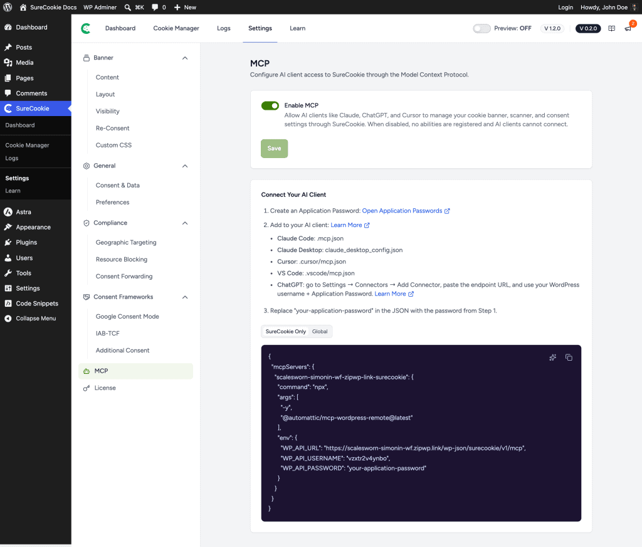
Task: Toggle the Enable MCP switch
Action: [x=270, y=106]
